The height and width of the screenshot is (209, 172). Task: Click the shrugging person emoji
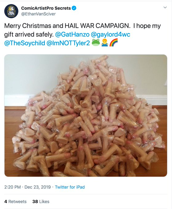pos(105,43)
